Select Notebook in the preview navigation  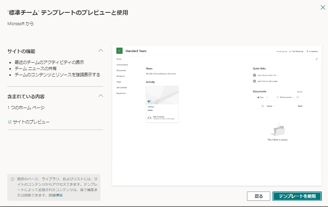(121, 76)
